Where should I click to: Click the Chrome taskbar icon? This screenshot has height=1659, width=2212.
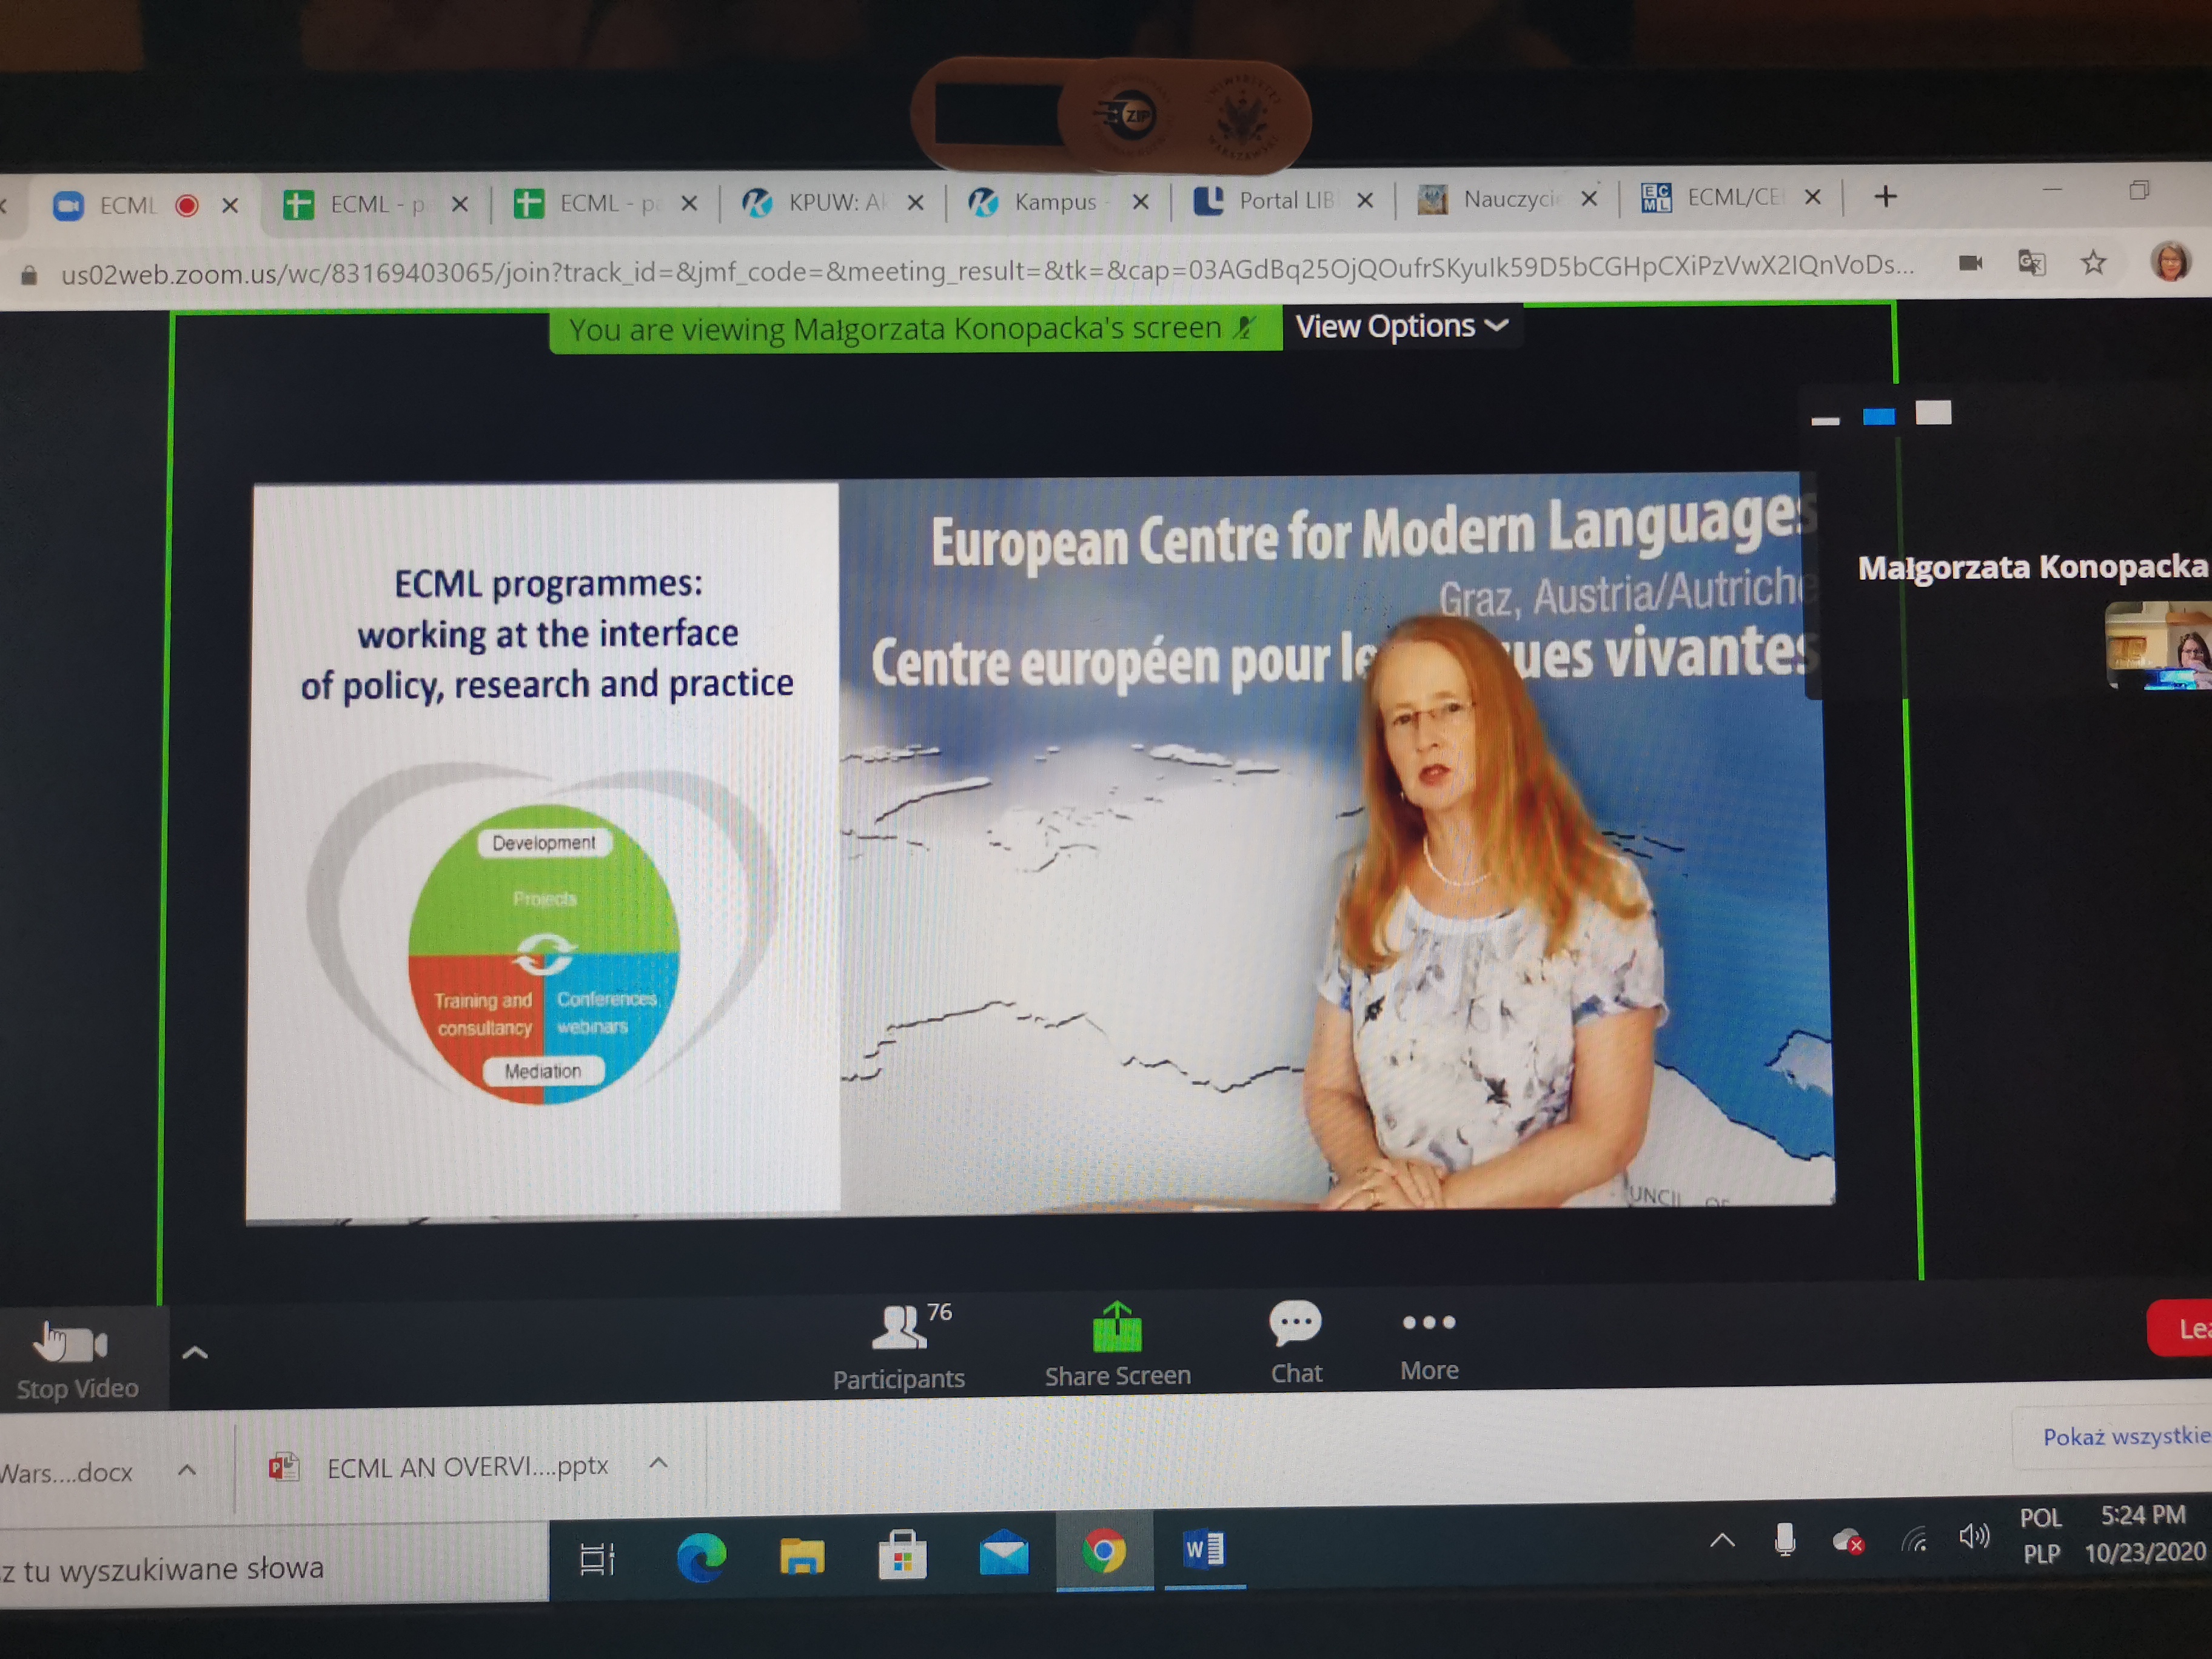[1104, 1550]
